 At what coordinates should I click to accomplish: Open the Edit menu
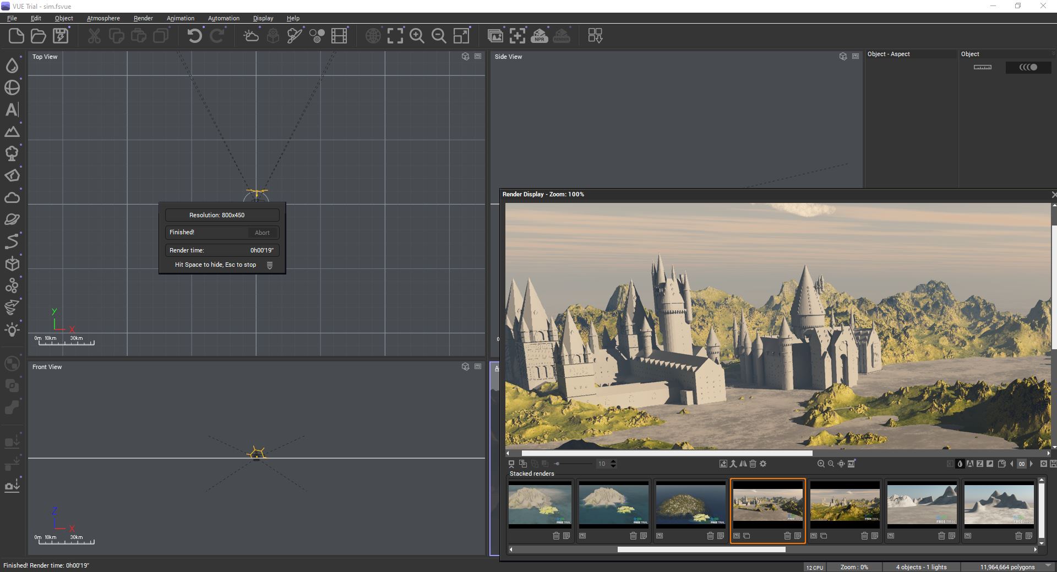[x=36, y=18]
